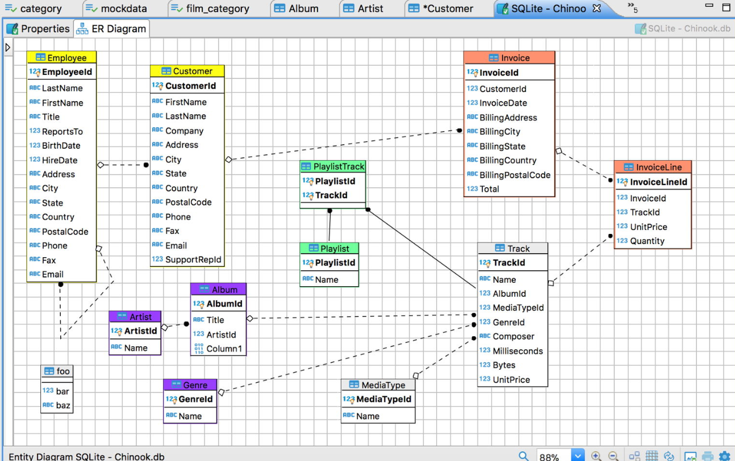Select the foo table header
The height and width of the screenshot is (461, 735).
coord(57,371)
